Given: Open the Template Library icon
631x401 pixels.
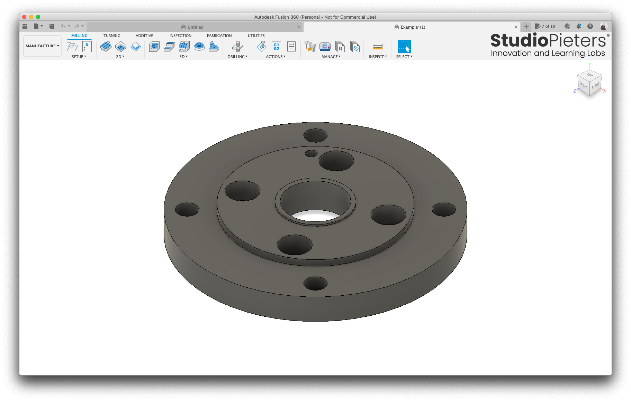Looking at the screenshot, I should pos(355,46).
